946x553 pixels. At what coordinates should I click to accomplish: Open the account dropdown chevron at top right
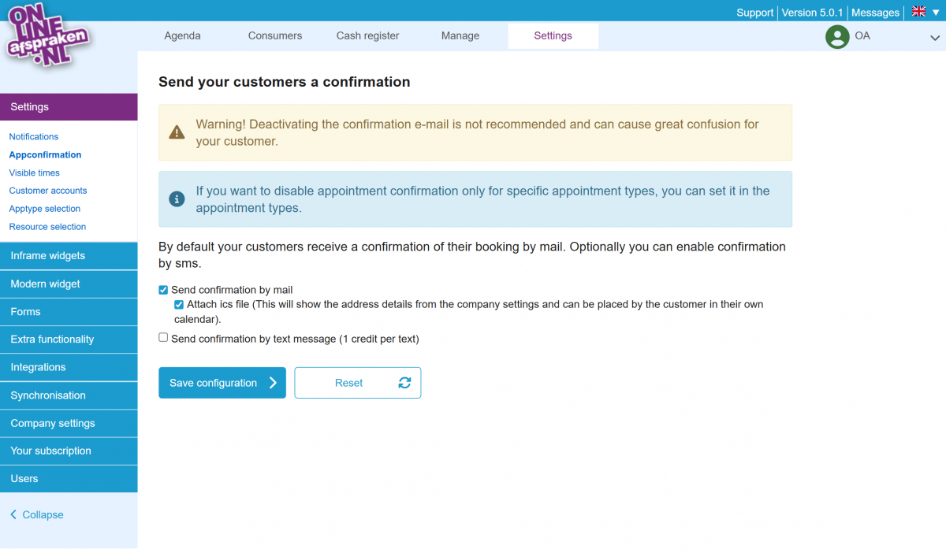click(935, 37)
